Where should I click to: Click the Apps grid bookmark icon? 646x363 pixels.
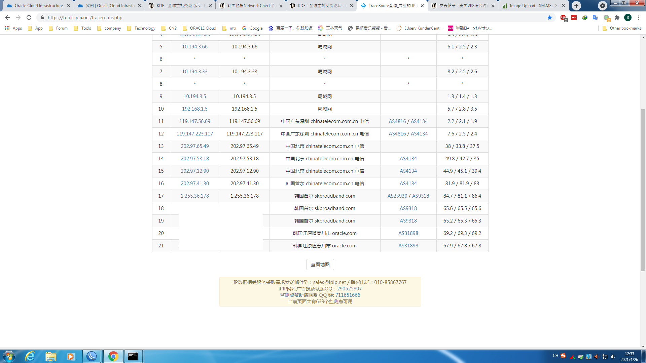pyautogui.click(x=7, y=28)
